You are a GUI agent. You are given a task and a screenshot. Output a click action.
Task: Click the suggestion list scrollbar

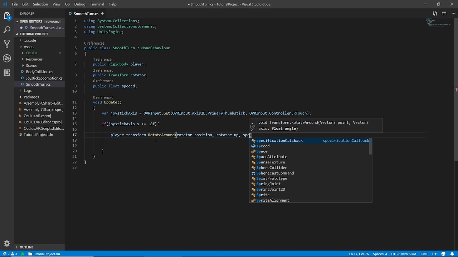pyautogui.click(x=371, y=146)
